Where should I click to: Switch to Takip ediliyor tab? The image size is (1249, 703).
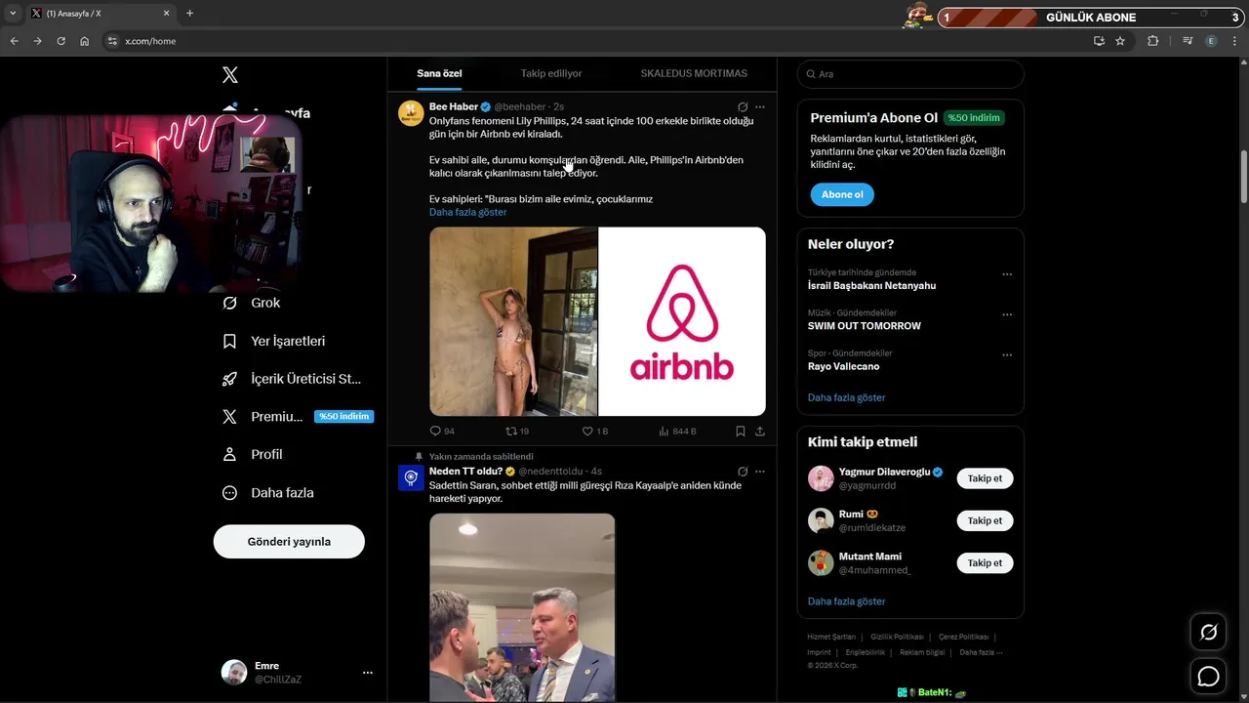point(551,73)
